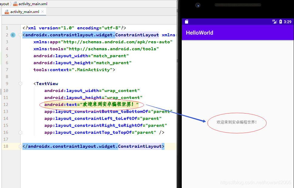
Task: Click activity_main.xml in the breadcrumb path
Action: (x=33, y=4)
